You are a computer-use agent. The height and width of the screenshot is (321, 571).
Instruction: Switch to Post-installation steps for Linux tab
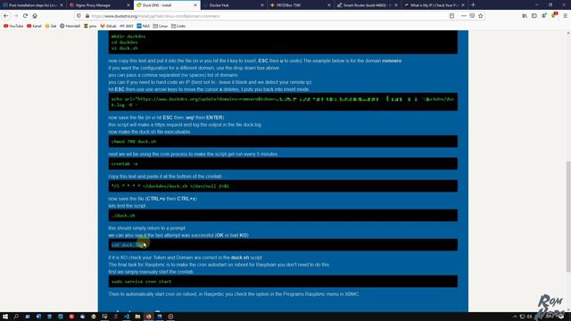click(33, 5)
